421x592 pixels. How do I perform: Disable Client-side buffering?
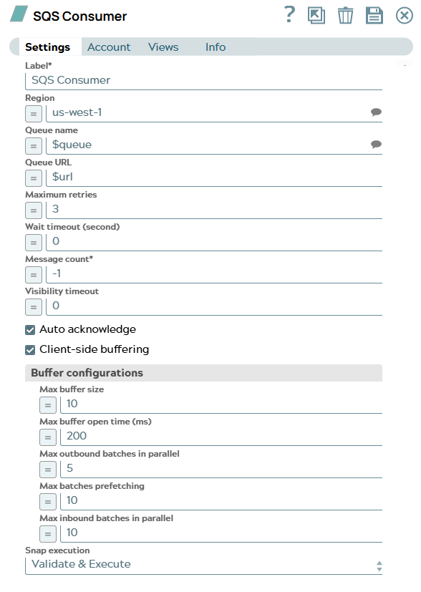[x=29, y=350]
